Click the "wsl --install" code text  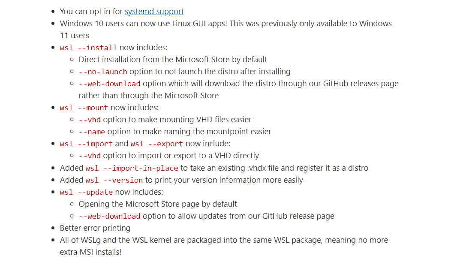click(x=88, y=48)
